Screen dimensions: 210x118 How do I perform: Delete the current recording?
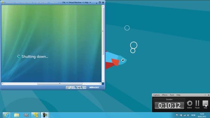click(x=189, y=104)
